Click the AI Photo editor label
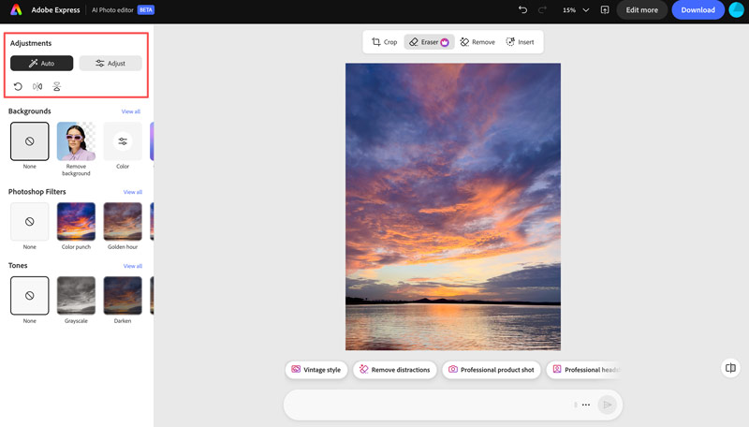The width and height of the screenshot is (749, 427). click(x=112, y=10)
